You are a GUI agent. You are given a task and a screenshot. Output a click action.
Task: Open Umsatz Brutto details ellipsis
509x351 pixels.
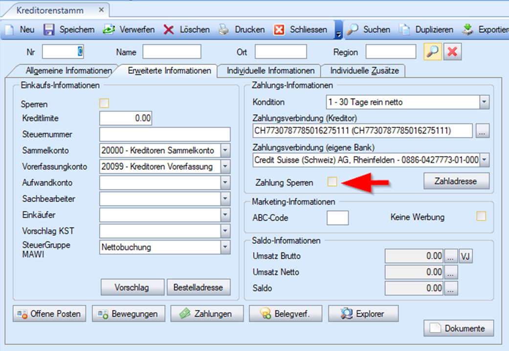[450, 256]
